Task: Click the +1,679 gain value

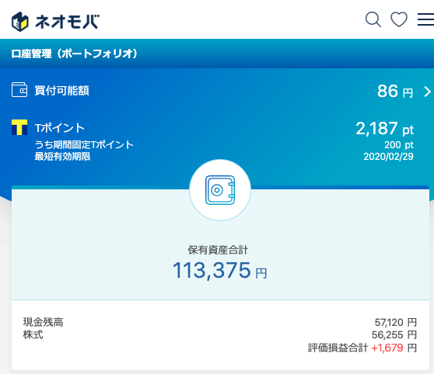Action: click(x=387, y=348)
